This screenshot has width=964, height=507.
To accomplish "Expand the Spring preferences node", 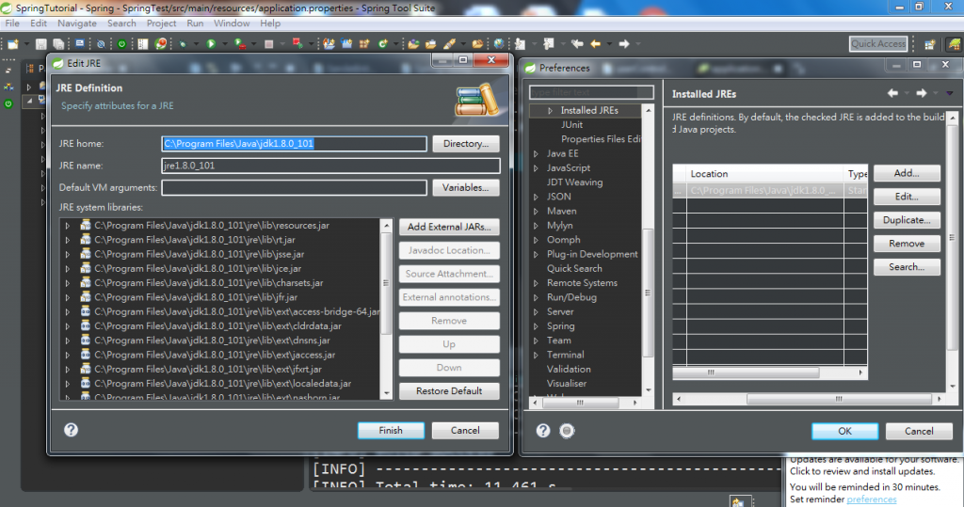I will pos(536,325).
